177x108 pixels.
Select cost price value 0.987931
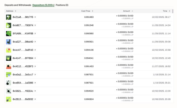89,75
